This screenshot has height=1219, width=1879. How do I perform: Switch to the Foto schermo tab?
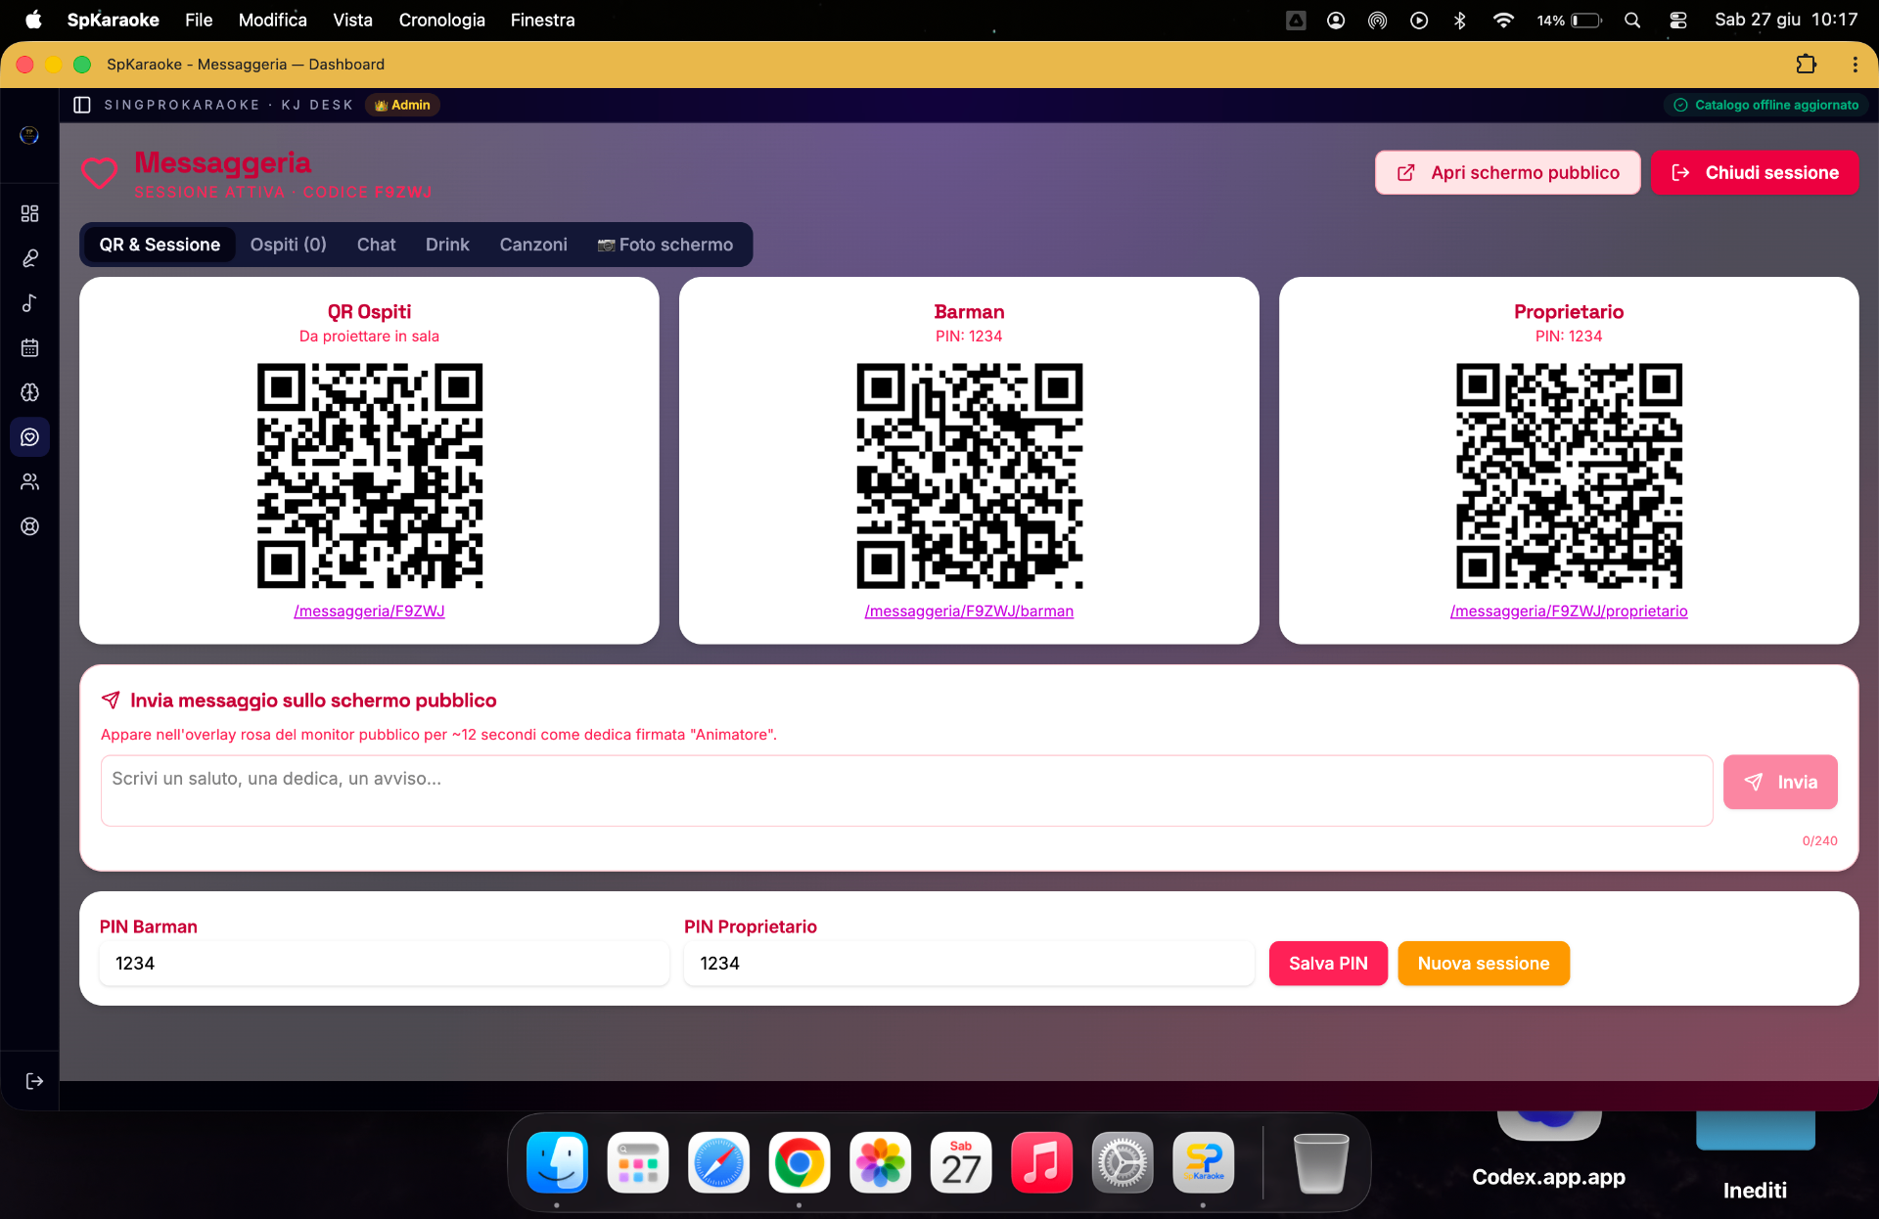(x=665, y=245)
